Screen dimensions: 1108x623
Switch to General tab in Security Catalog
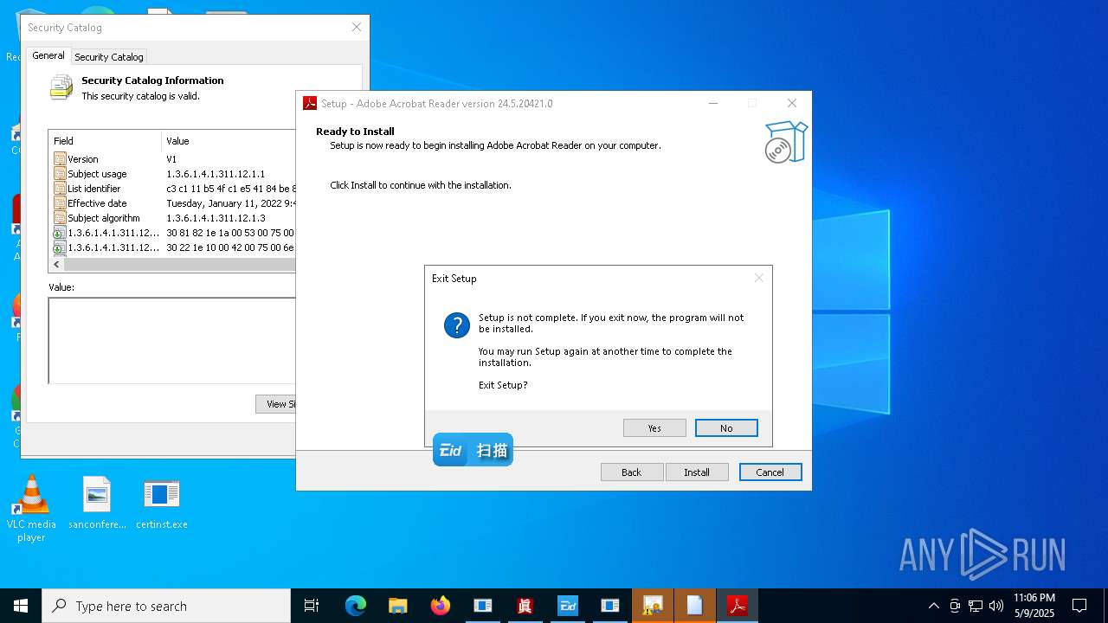(x=48, y=55)
